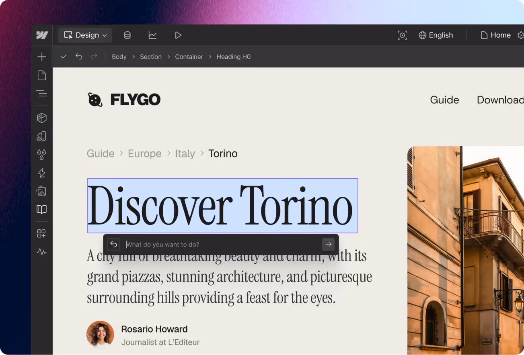Open the Activity pulse icon
The height and width of the screenshot is (355, 524).
point(42,252)
